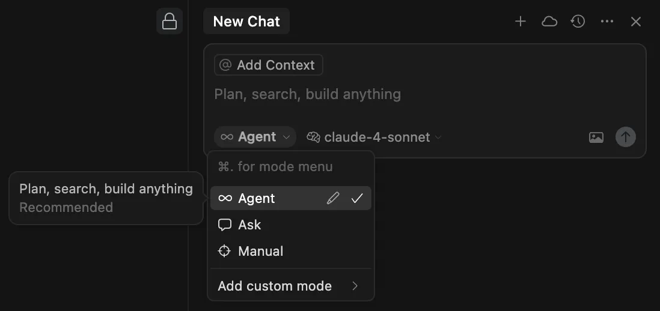Choose Agent entry in mode list
This screenshot has width=660, height=311.
(291, 198)
